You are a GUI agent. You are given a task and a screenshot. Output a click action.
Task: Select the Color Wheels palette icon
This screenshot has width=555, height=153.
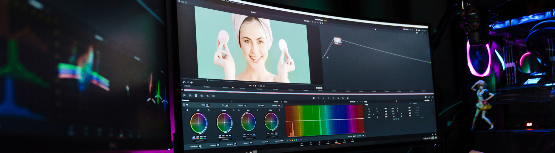[196, 96]
